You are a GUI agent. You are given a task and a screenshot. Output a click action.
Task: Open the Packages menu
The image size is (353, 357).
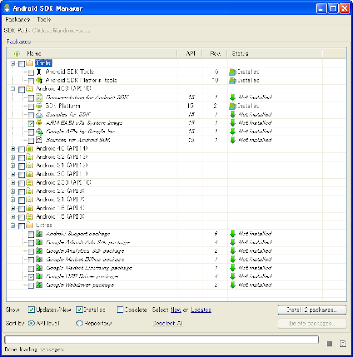click(17, 20)
